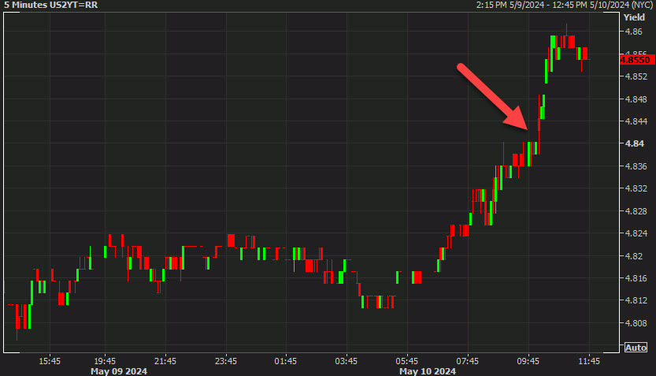Click the 4.828 yield axis value
The width and height of the screenshot is (656, 376).
click(x=636, y=211)
